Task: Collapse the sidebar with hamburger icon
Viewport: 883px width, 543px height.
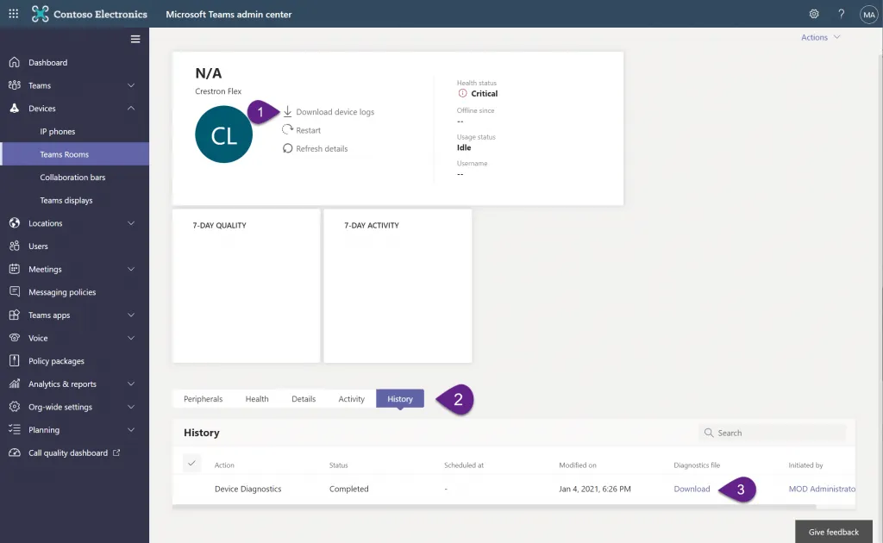Action: point(135,39)
